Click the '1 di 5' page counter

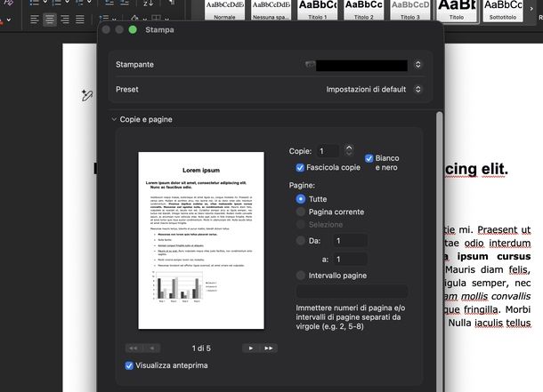pos(201,348)
